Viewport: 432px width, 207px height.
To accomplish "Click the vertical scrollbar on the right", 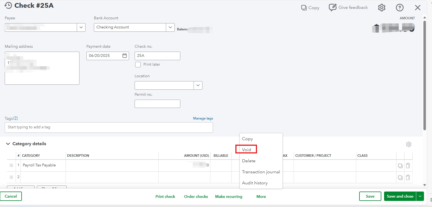I will click(425, 75).
